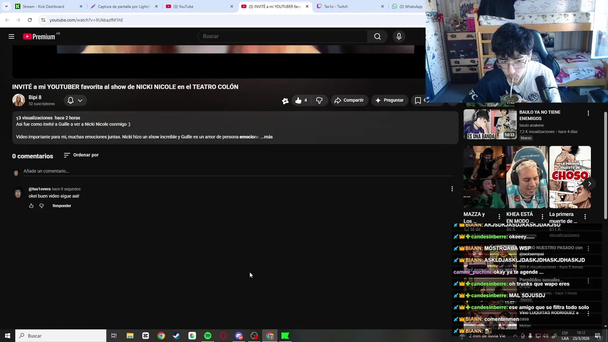608x342 pixels.
Task: Click Responder under the comment
Action: pos(62,206)
